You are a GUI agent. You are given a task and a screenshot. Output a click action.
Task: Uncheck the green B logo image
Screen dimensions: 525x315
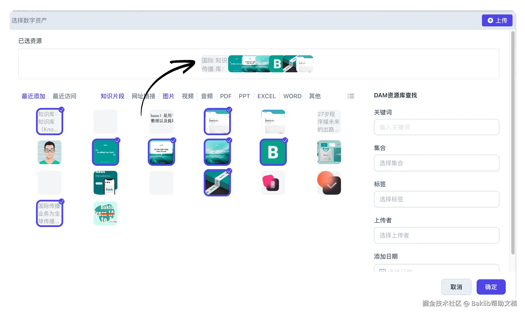click(273, 152)
